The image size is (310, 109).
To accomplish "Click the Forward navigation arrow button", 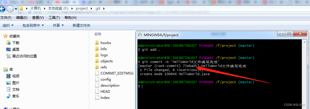I will (x=10, y=9).
